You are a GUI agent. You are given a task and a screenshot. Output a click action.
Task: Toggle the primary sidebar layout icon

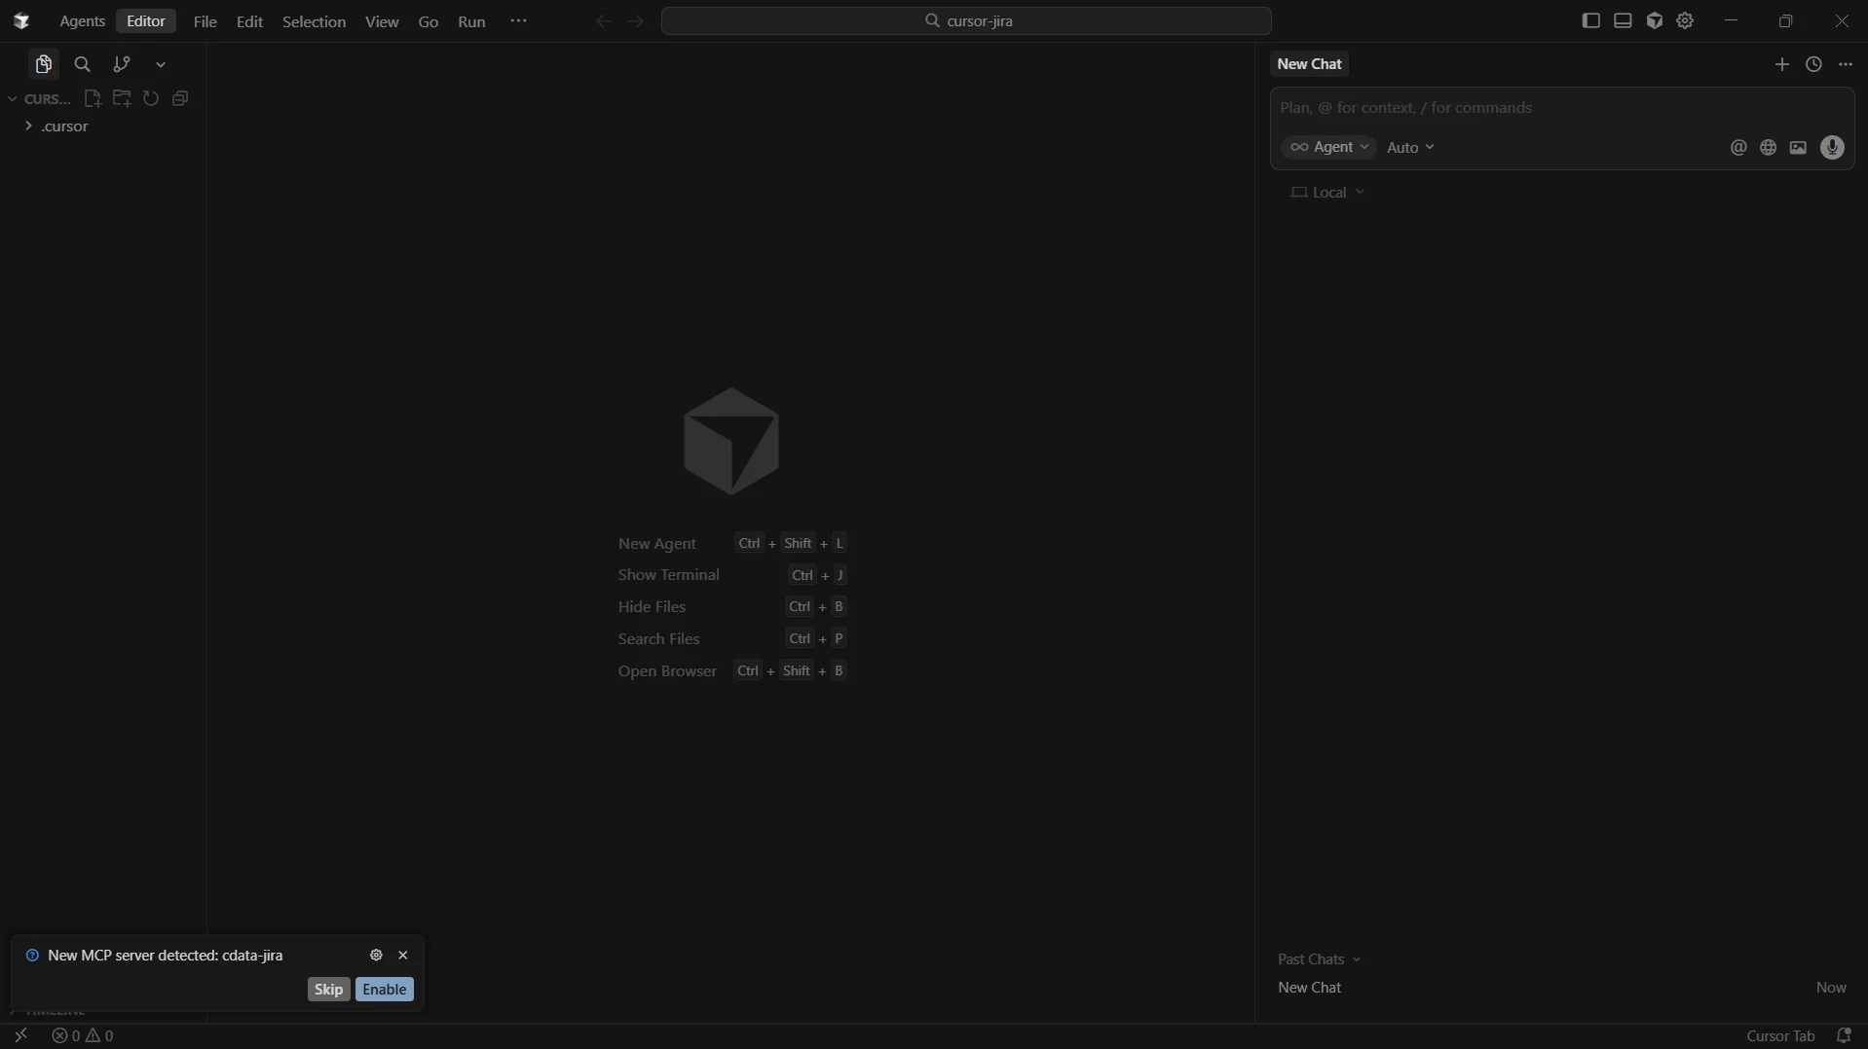1591,20
